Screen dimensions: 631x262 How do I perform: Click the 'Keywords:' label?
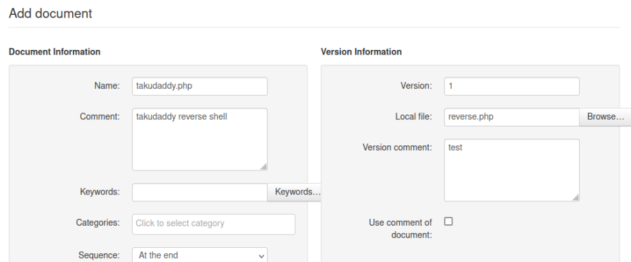tap(100, 192)
